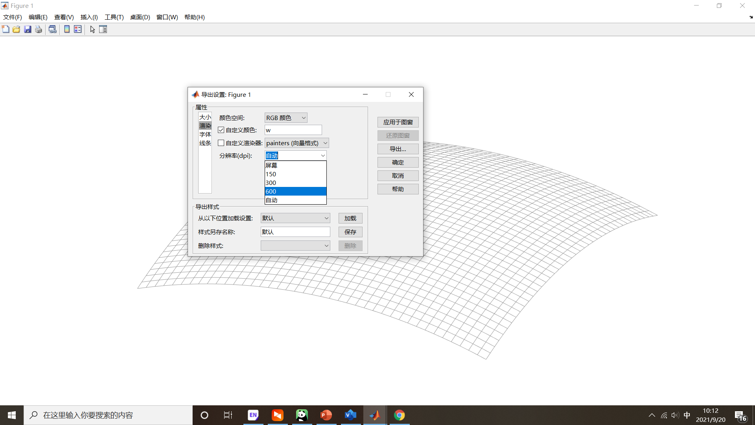Uncheck the 自定义颜色 checkbox
Screen dimensions: 755x425
pos(221,130)
